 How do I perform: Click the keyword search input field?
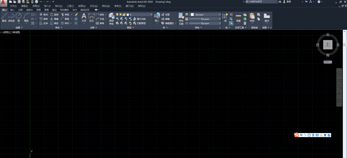(x=260, y=2)
